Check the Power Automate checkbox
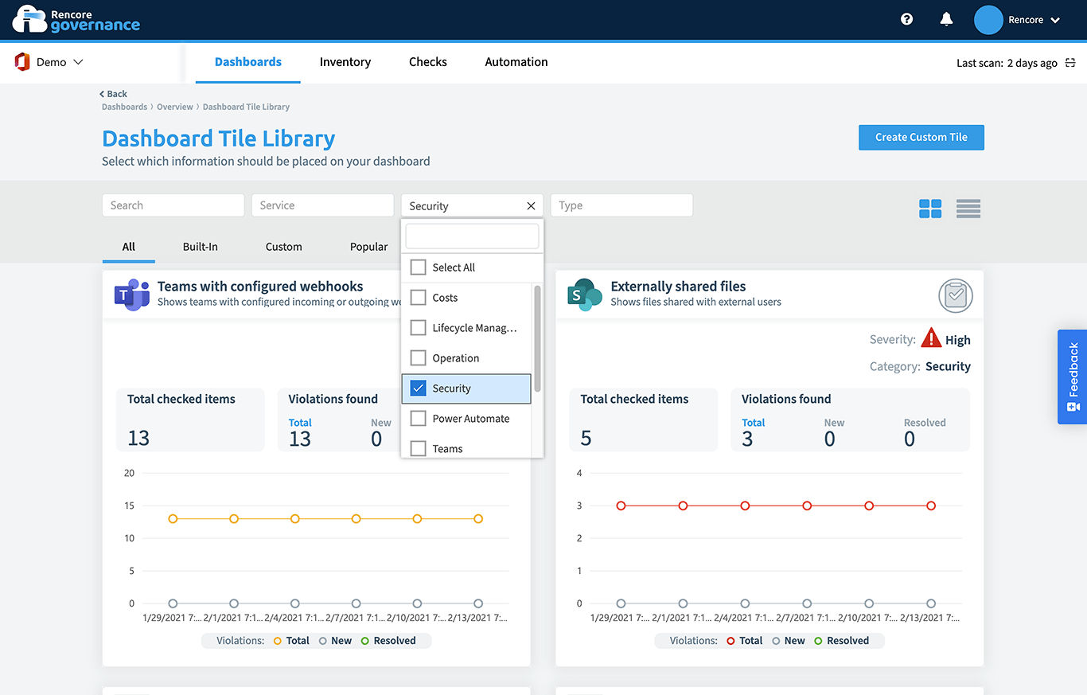 pyautogui.click(x=418, y=419)
